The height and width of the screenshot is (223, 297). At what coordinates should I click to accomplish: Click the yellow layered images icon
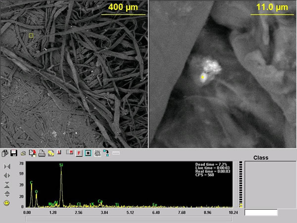click(x=51, y=153)
